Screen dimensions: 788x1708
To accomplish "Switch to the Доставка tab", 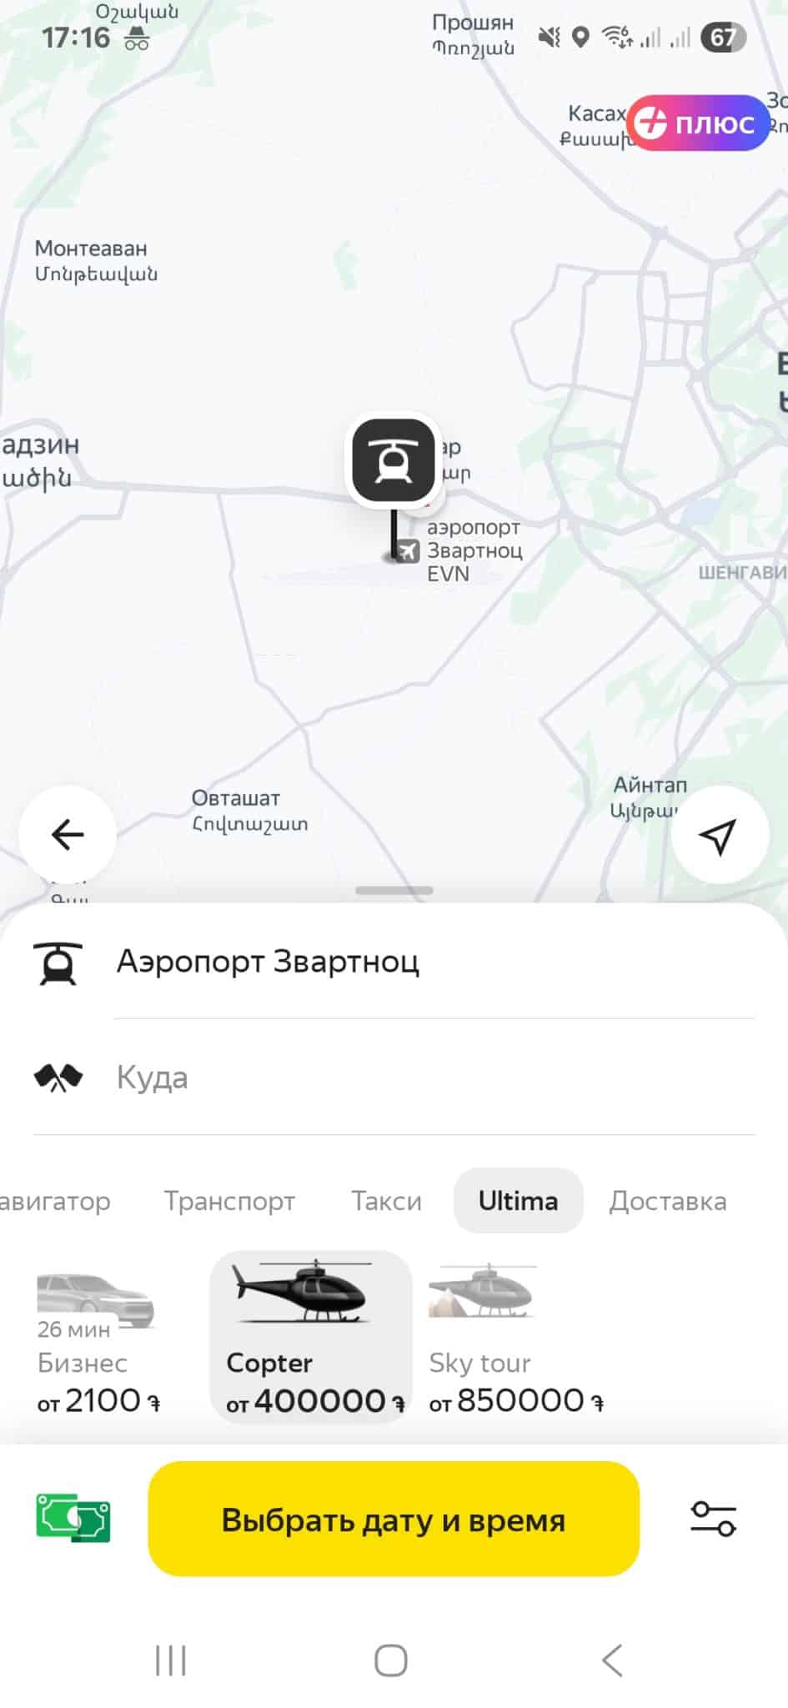I will point(668,1201).
